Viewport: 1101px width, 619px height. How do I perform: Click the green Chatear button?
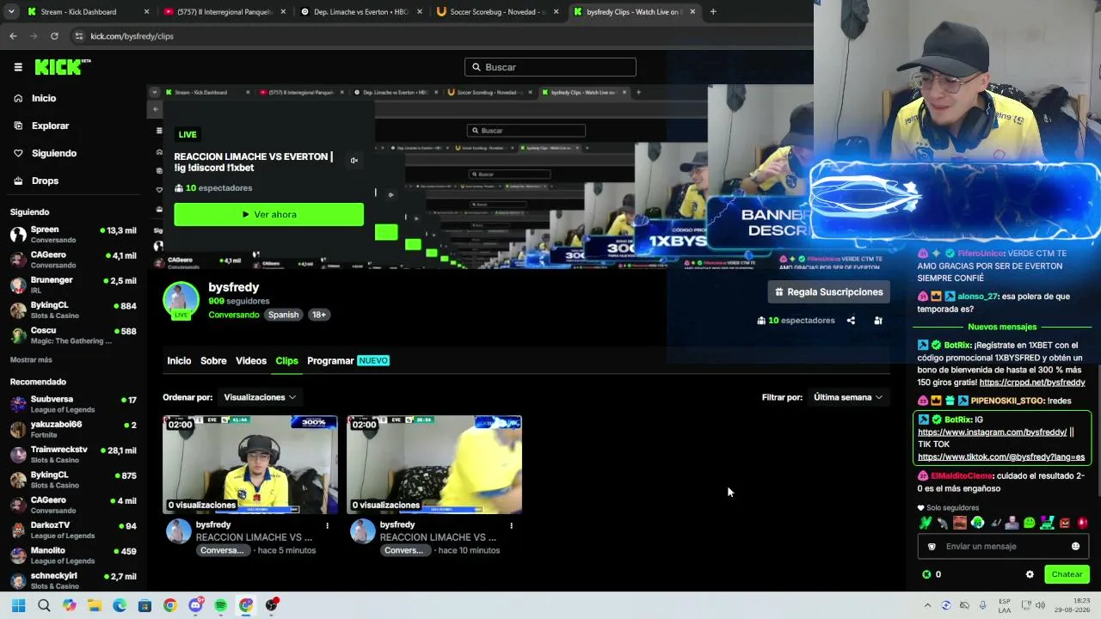[1067, 574]
